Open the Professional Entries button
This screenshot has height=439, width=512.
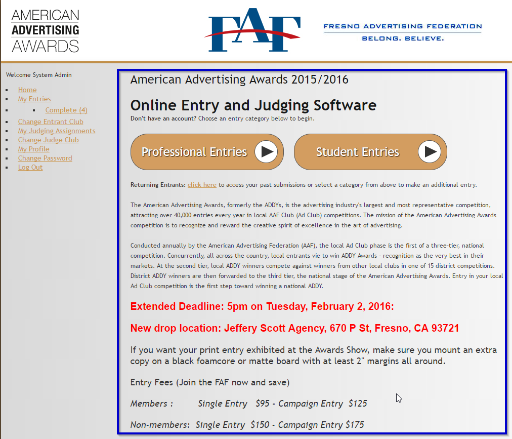coord(207,152)
